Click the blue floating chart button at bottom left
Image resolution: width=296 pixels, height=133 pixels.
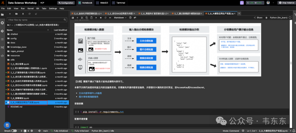click(x=7, y=125)
